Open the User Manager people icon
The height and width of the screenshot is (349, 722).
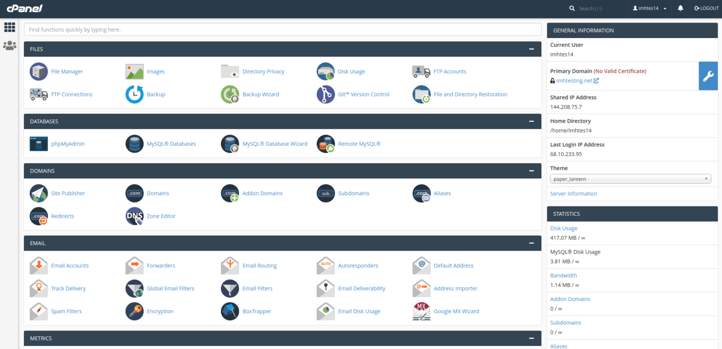(9, 46)
